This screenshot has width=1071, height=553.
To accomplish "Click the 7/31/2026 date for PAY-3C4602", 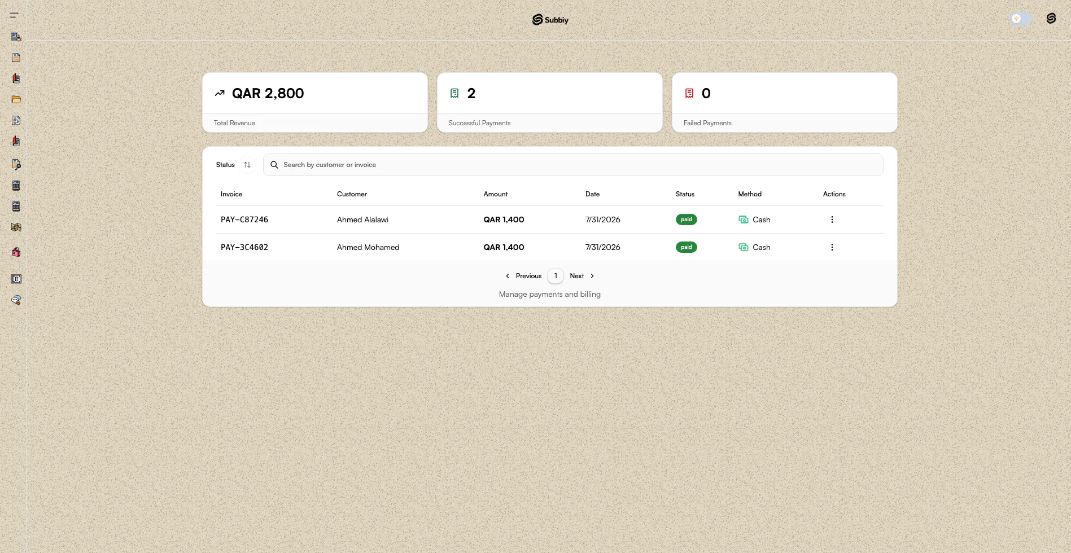I will [x=602, y=247].
